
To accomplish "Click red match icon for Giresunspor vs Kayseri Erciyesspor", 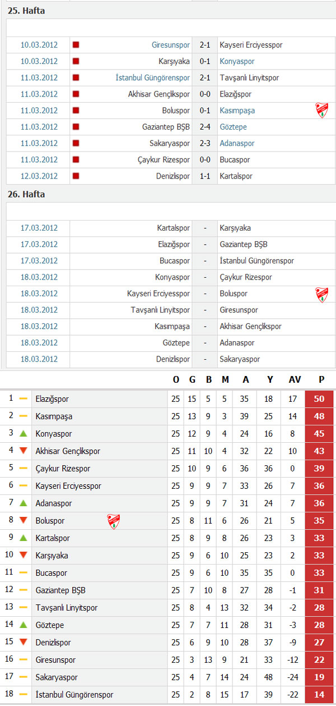I will tap(76, 45).
